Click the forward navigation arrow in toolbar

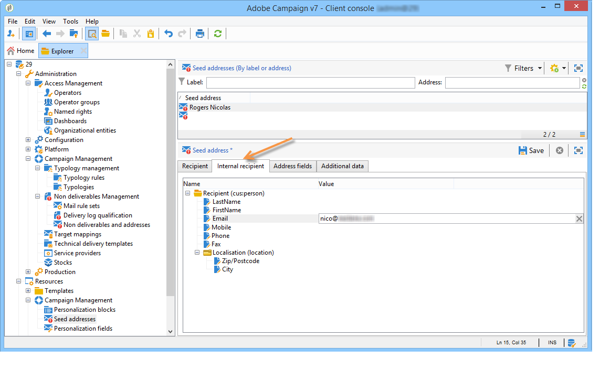click(x=60, y=34)
